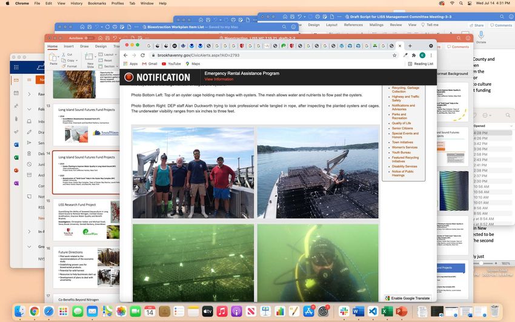
Task: Open Visual Studio Code from the Dock
Action: tap(373, 311)
